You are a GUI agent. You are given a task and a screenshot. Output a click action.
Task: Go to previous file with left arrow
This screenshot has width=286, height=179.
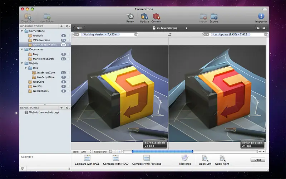258,28
